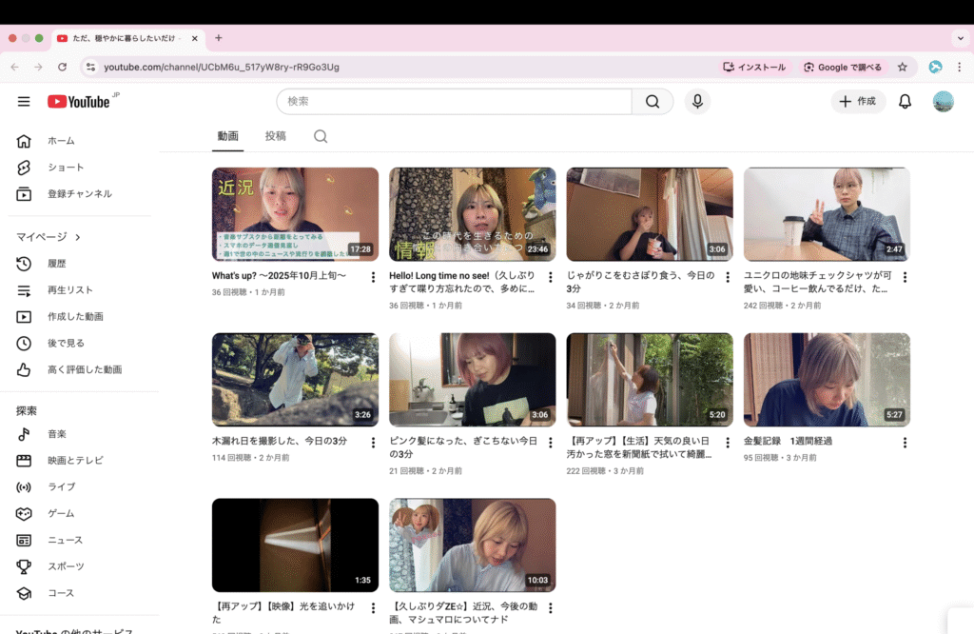The width and height of the screenshot is (974, 634).
Task: Click the search magnifier button
Action: click(653, 102)
